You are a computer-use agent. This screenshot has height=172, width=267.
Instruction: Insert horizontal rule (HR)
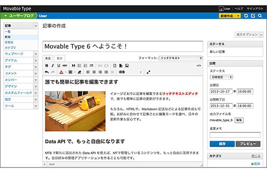[91, 65]
